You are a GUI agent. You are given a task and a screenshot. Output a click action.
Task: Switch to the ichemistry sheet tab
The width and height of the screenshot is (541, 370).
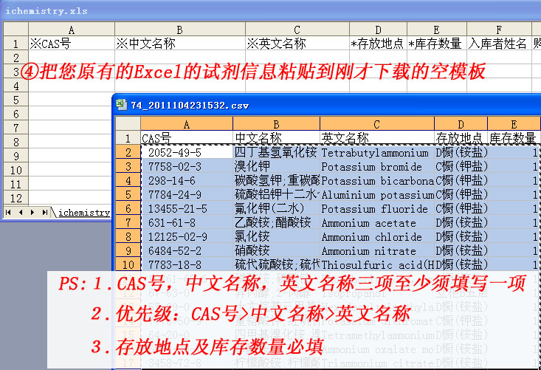pyautogui.click(x=84, y=213)
